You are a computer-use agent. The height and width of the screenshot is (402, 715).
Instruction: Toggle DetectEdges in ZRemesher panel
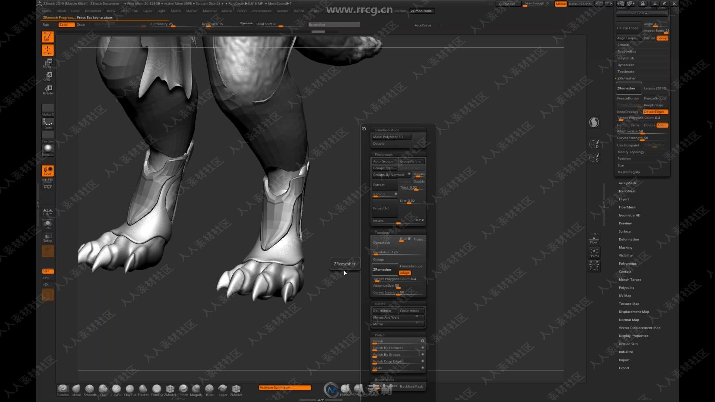tap(655, 112)
